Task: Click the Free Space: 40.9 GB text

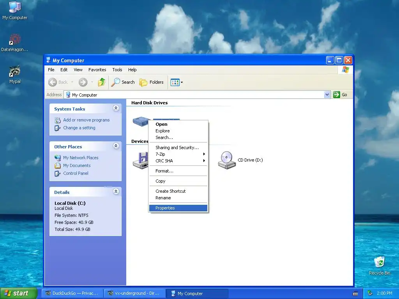Action: click(x=74, y=222)
